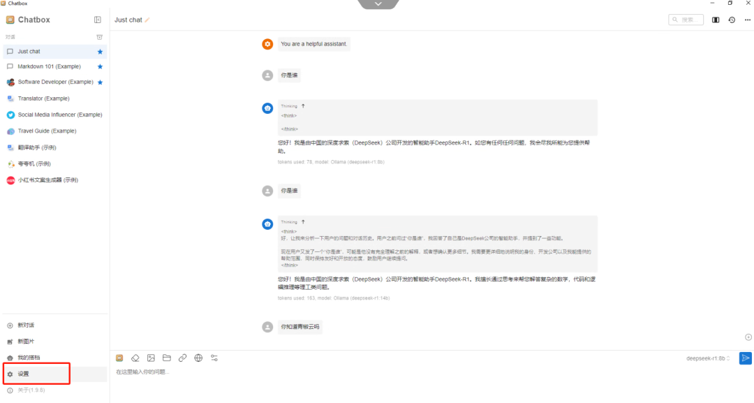Click the system prompt gear avatar
This screenshot has width=754, height=403.
(267, 44)
